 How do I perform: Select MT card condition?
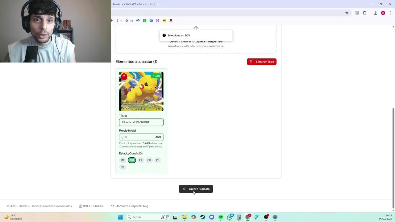123,160
